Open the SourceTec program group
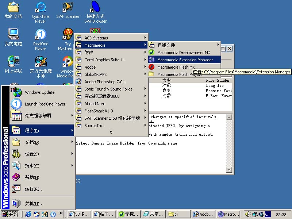The width and height of the screenshot is (292, 219). tap(111, 125)
